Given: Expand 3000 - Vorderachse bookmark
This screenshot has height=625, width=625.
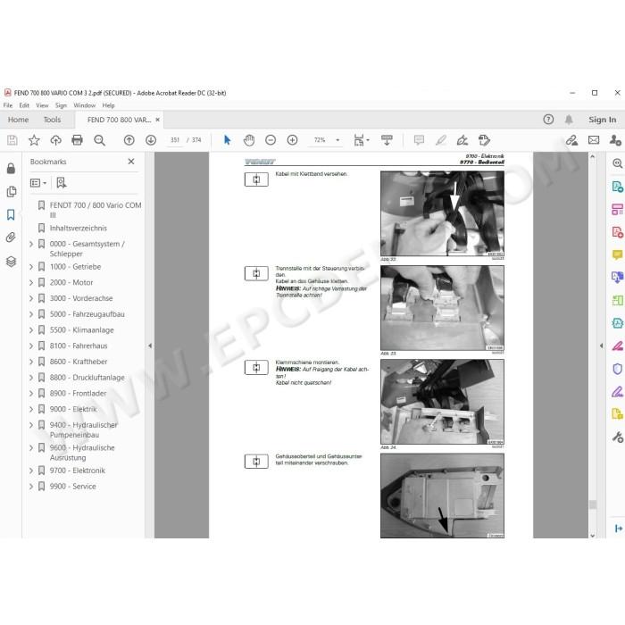Looking at the screenshot, I should (31, 298).
